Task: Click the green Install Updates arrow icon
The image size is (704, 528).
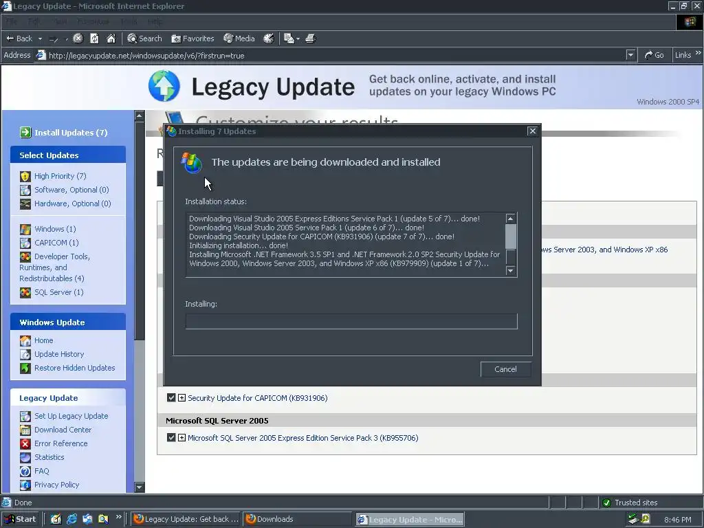Action: tap(25, 133)
